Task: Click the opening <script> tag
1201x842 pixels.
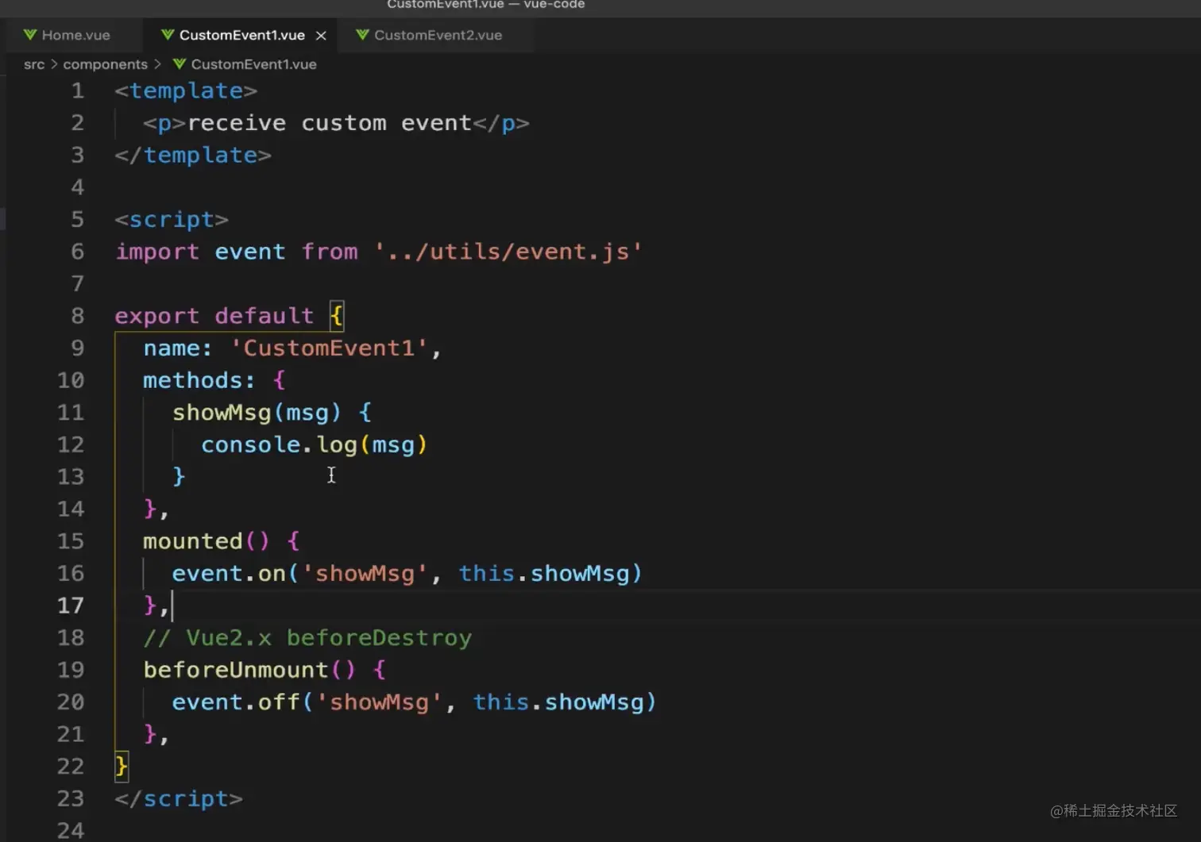Action: [x=172, y=219]
